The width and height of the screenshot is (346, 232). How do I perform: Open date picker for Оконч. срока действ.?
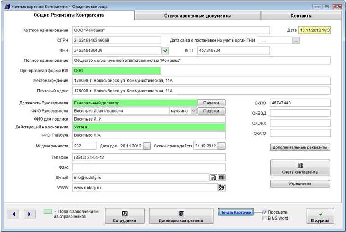pyautogui.click(x=221, y=146)
